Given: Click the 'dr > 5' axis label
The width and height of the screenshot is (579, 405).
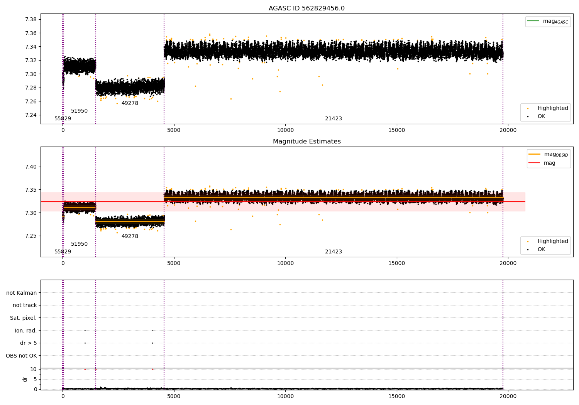Looking at the screenshot, I should 29,343.
